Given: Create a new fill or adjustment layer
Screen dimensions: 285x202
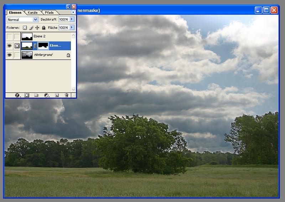Looking at the screenshot, I should tap(47, 95).
